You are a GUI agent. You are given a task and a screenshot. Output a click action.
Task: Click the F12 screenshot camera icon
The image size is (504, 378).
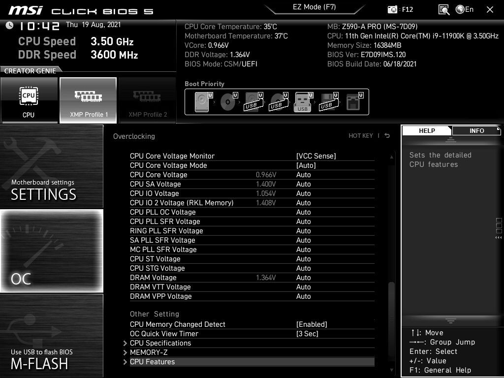coord(392,9)
